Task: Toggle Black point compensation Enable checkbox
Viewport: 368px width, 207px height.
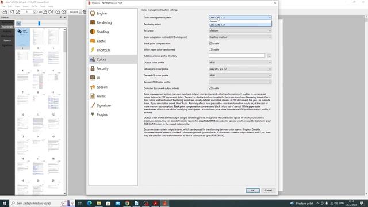Action: pos(210,44)
